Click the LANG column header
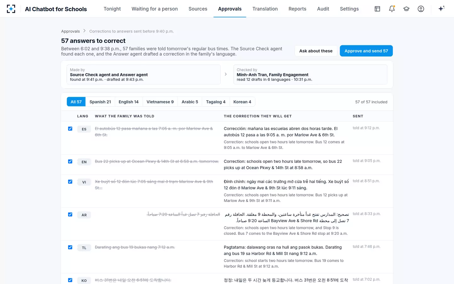454x284 pixels. (83, 116)
